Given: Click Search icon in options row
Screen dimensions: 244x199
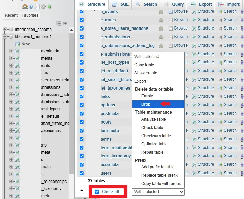Looking at the screenshot, I should (220, 105).
